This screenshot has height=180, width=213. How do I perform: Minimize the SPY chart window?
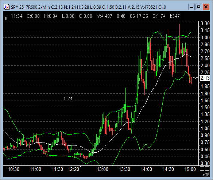(x=191, y=7)
